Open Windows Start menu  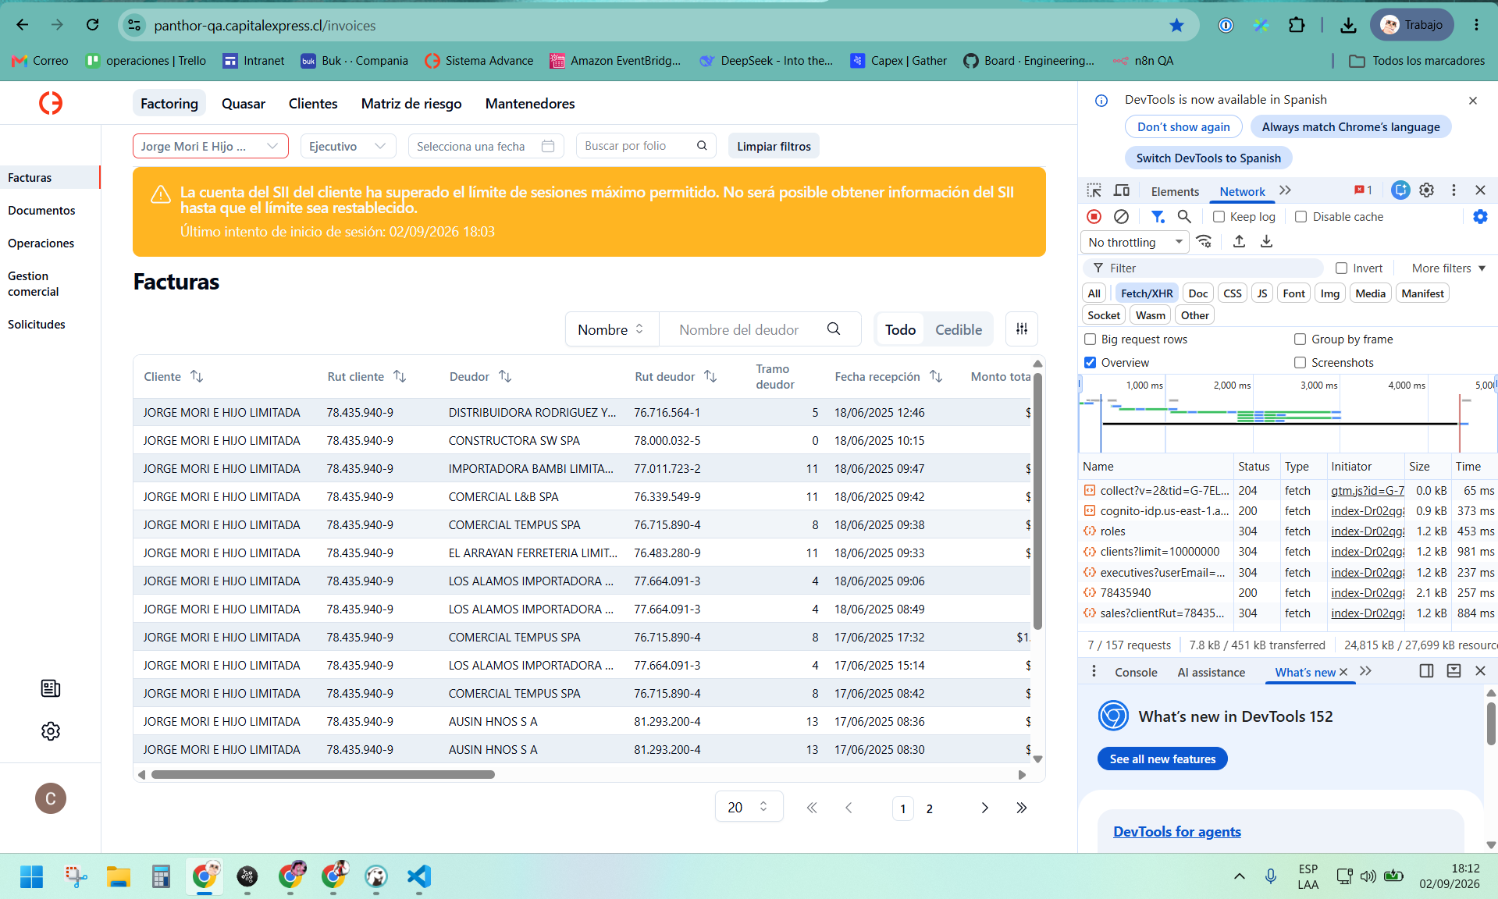tap(31, 876)
